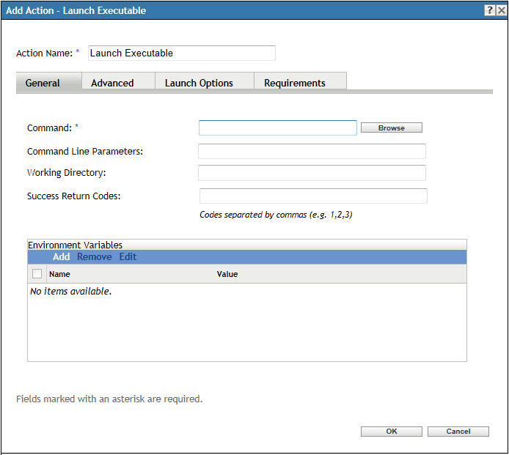
Task: Close the Add Action dialog
Action: [x=501, y=10]
